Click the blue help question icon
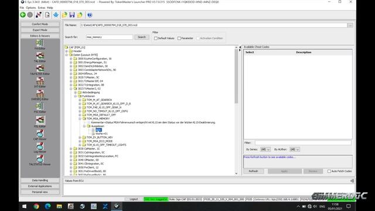The width and height of the screenshot is (375, 211). 90,15
